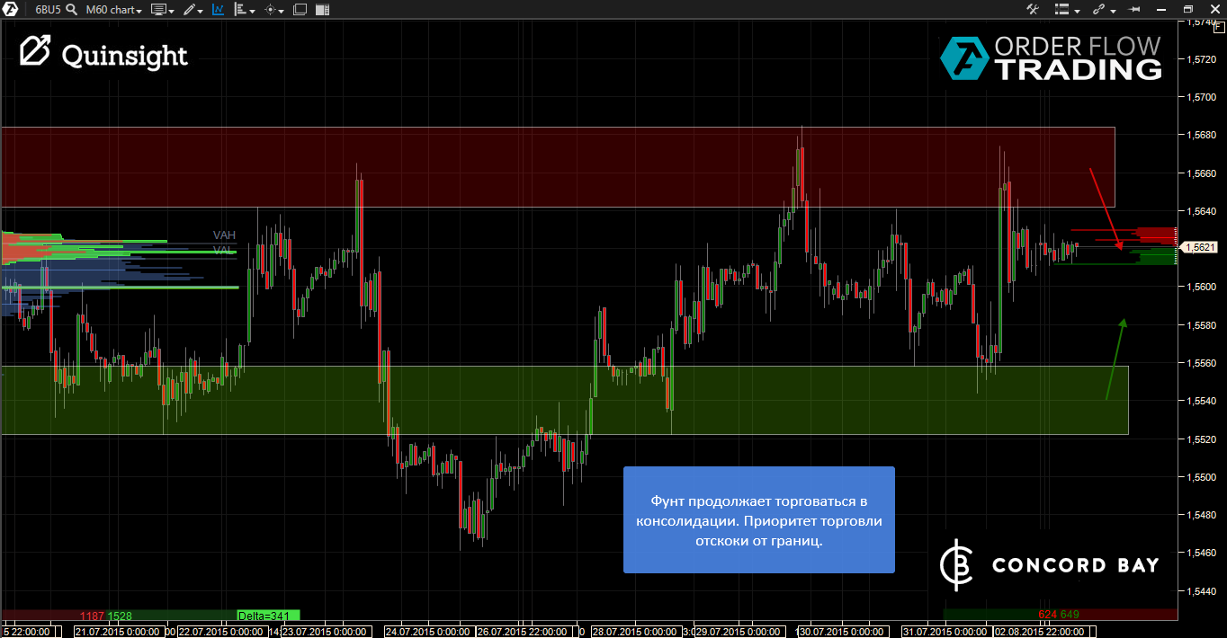
Task: Toggle the blue indicators chart icon
Action: [218, 10]
